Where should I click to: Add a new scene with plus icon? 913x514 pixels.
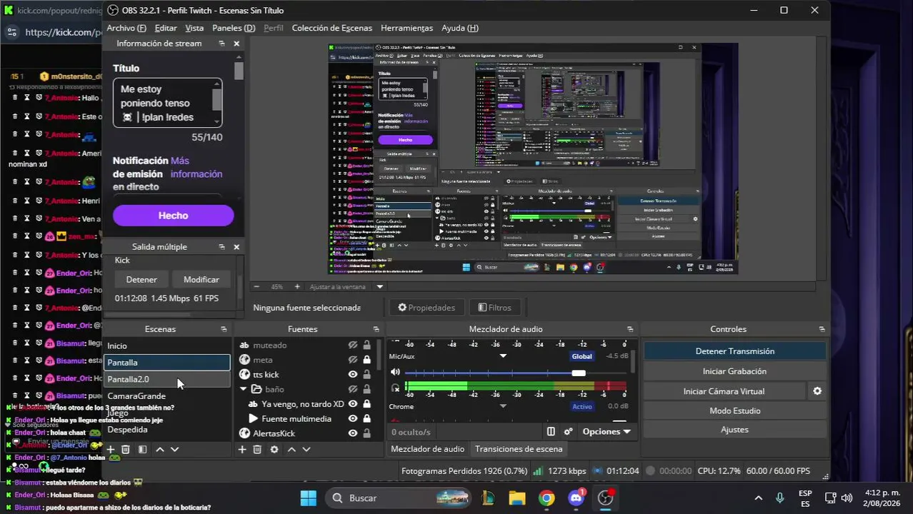[111, 449]
